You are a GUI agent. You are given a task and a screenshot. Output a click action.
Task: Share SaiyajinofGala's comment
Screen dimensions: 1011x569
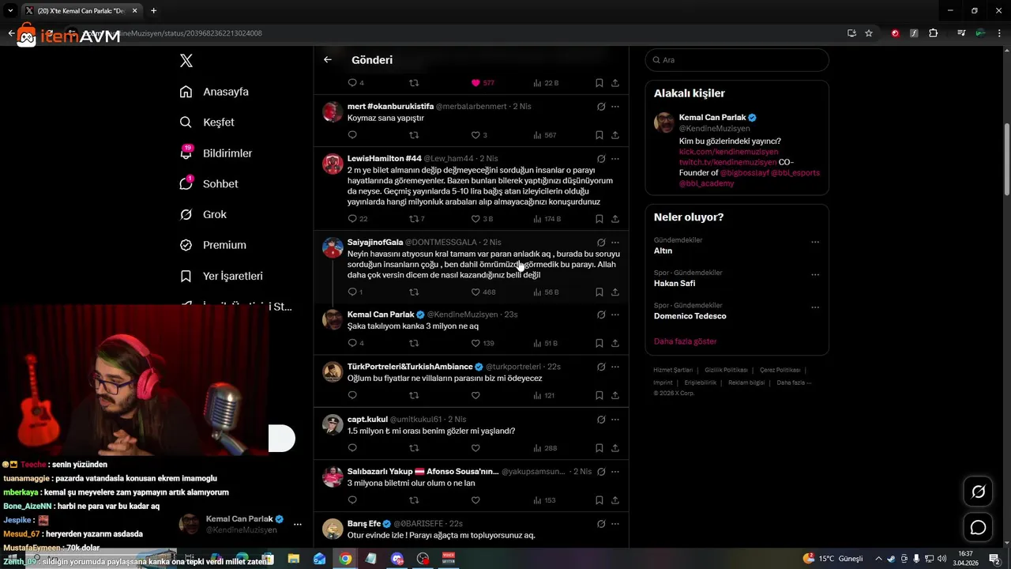tap(615, 292)
